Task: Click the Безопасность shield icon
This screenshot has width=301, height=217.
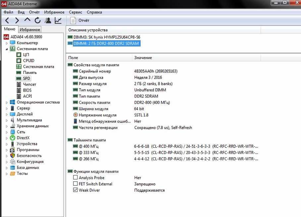Action: [x=13, y=156]
